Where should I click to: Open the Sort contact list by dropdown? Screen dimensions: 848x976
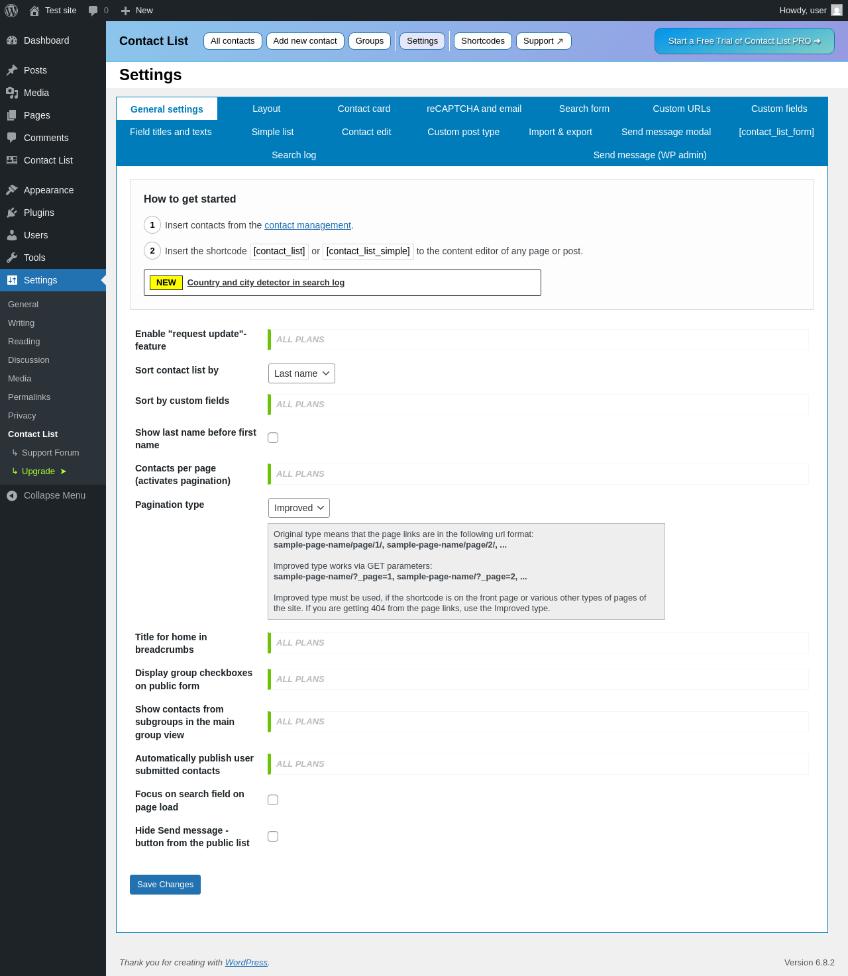pos(301,373)
